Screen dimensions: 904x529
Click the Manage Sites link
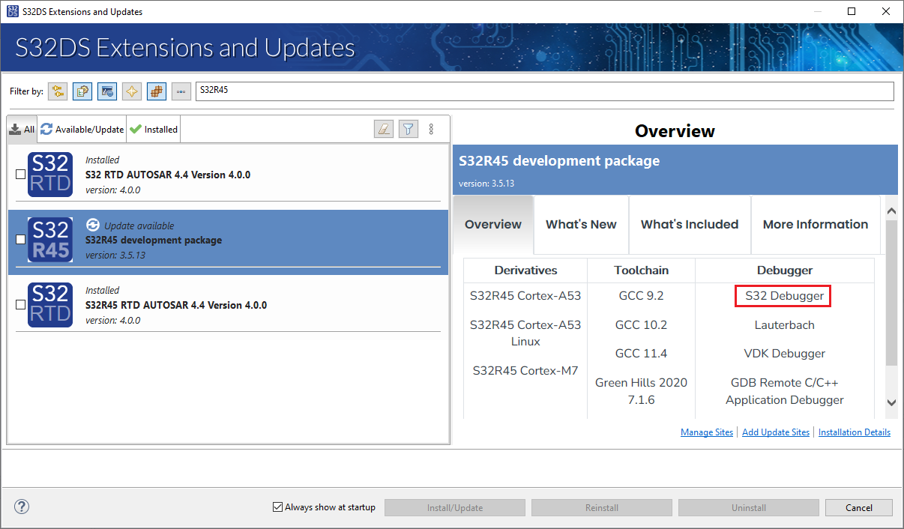click(706, 432)
